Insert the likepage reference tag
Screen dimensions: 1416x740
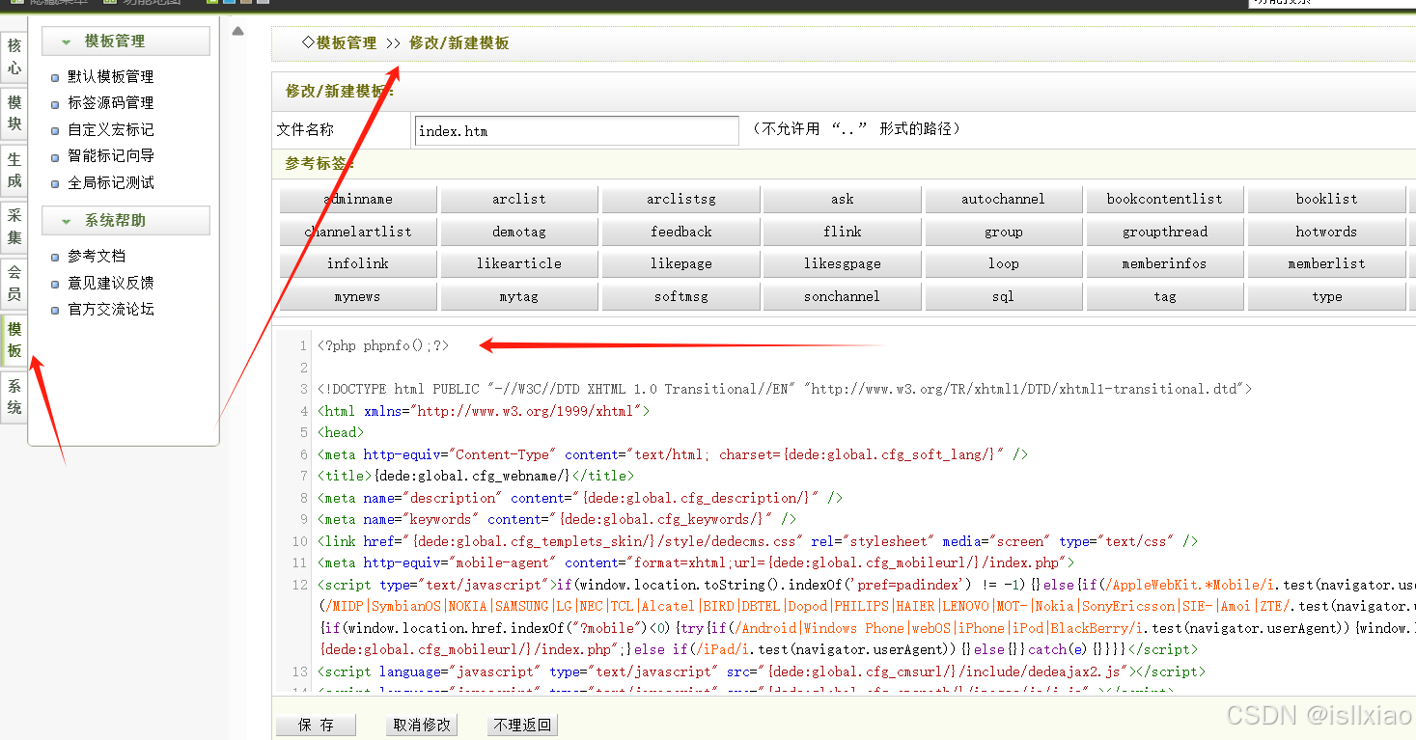coord(680,263)
